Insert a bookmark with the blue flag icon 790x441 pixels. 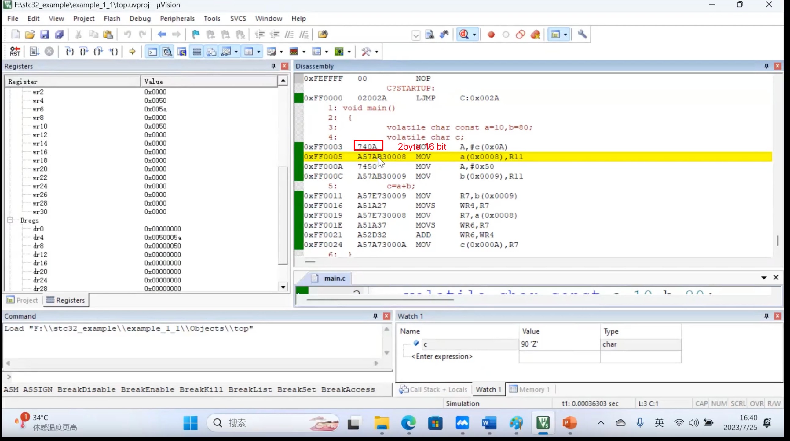tap(195, 34)
